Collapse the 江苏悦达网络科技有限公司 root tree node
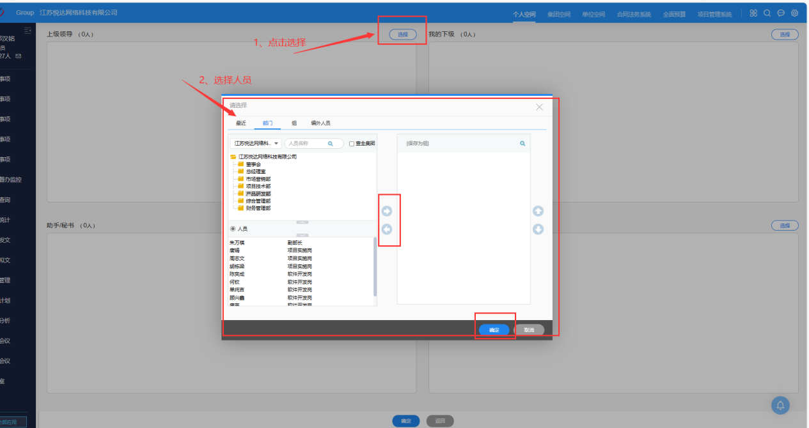The image size is (809, 428). (233, 157)
